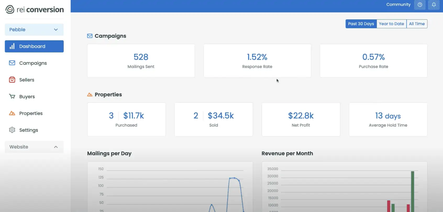Open the Settings page
The height and width of the screenshot is (212, 443).
tap(29, 130)
